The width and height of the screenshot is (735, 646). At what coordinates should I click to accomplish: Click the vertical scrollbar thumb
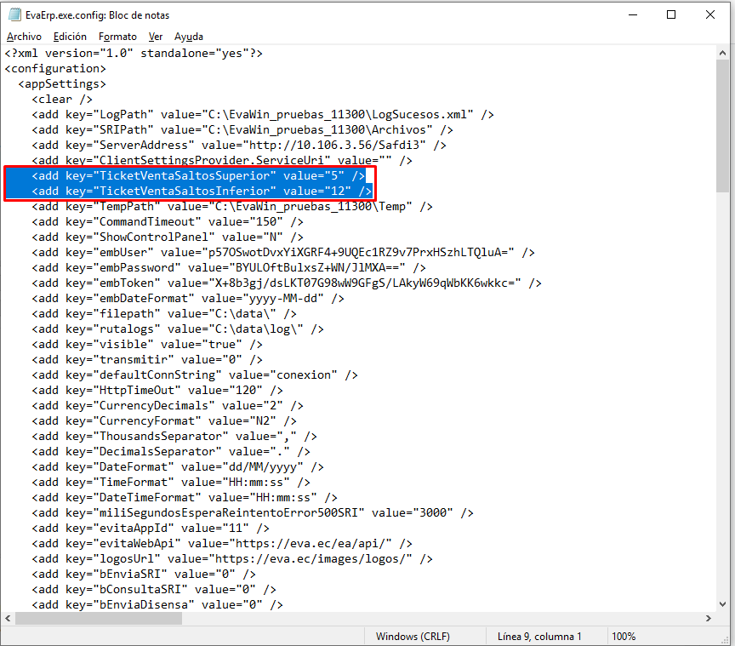723,128
